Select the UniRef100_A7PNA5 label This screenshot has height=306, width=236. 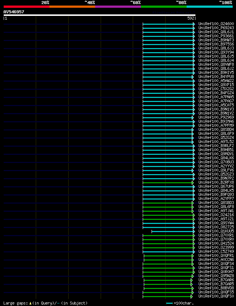[x=216, y=97]
